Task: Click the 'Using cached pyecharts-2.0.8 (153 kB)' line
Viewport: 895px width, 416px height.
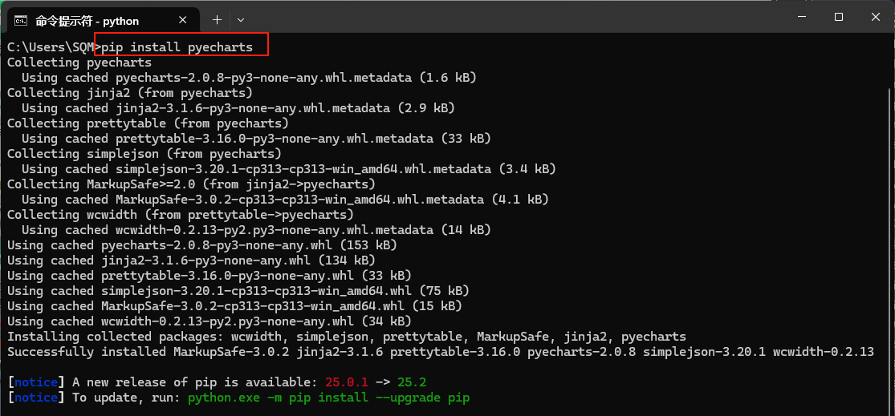Action: [202, 245]
